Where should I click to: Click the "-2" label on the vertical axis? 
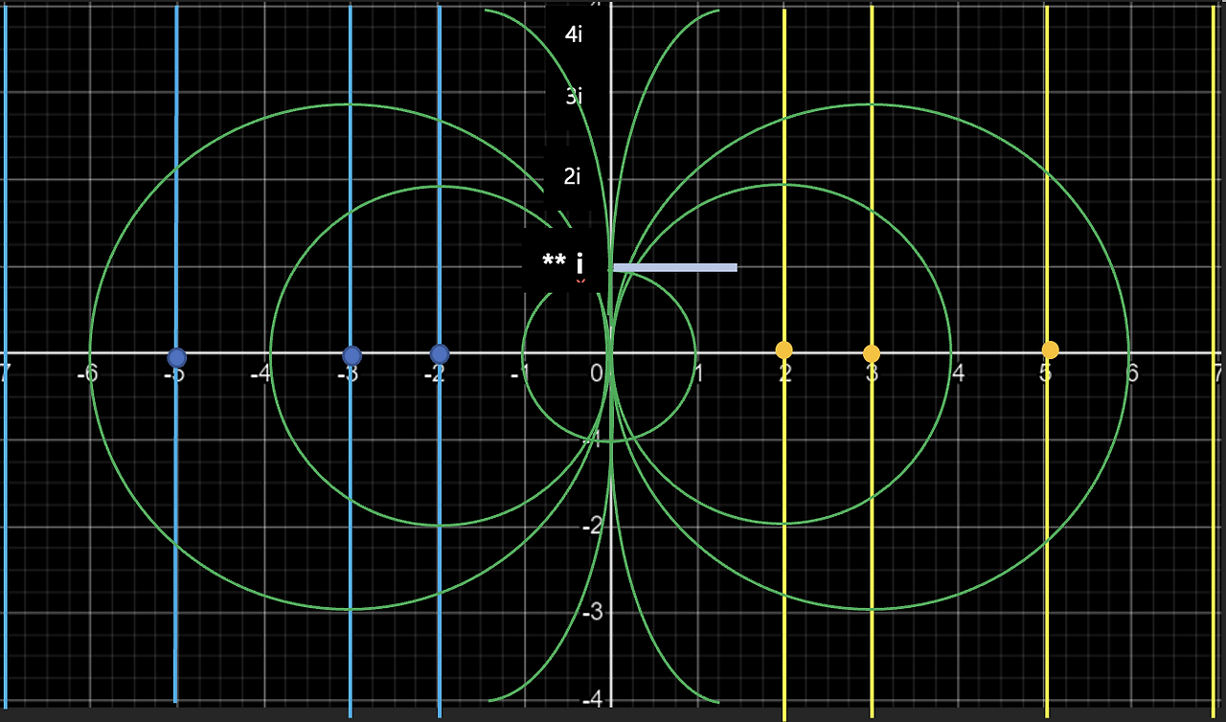[x=591, y=525]
